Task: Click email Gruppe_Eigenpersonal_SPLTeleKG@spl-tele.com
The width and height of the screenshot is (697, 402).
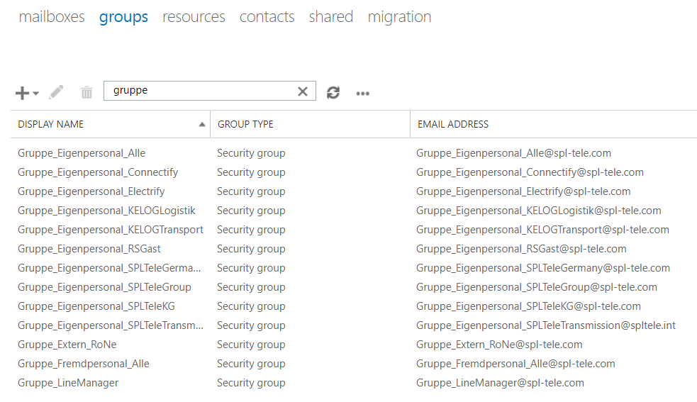Action: [x=528, y=306]
